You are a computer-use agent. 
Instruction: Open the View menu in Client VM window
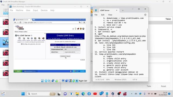point(28,10)
